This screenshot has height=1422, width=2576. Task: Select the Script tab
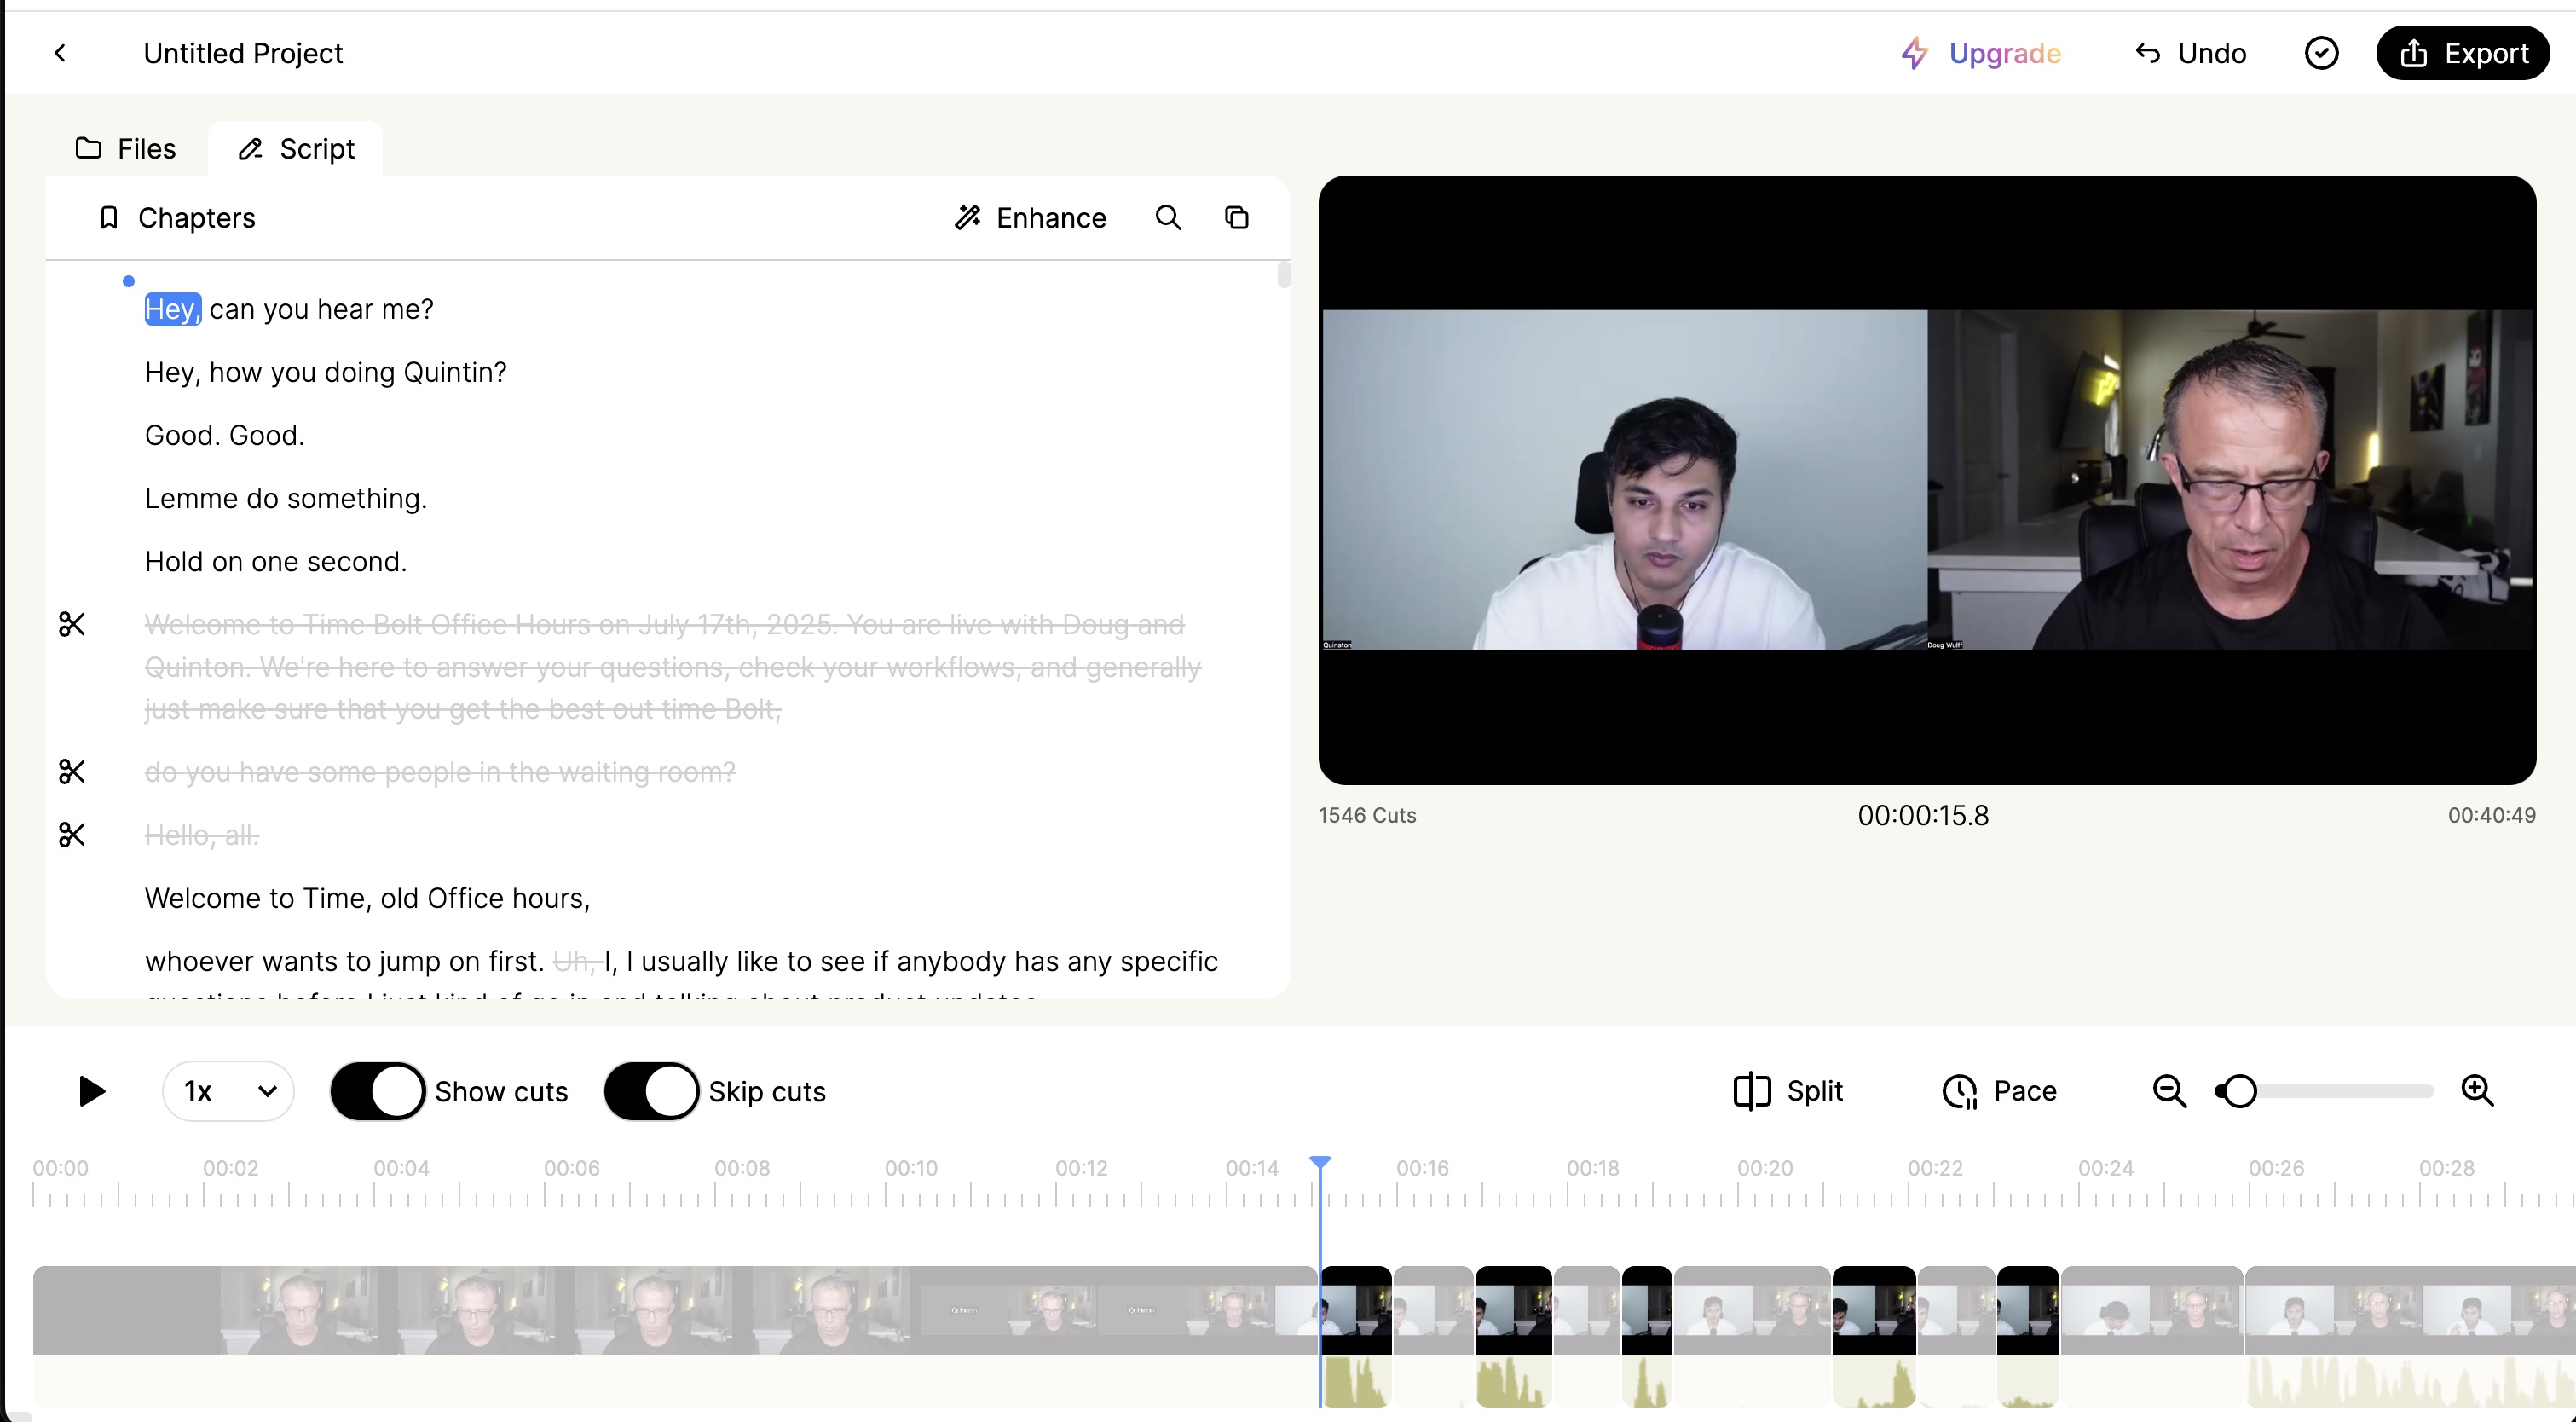pyautogui.click(x=296, y=149)
